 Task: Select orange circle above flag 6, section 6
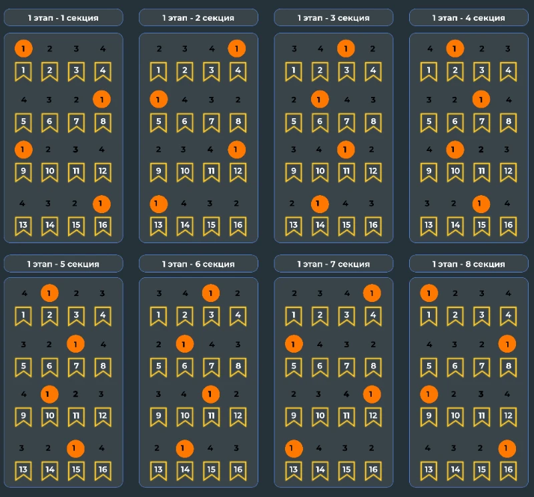coord(185,344)
